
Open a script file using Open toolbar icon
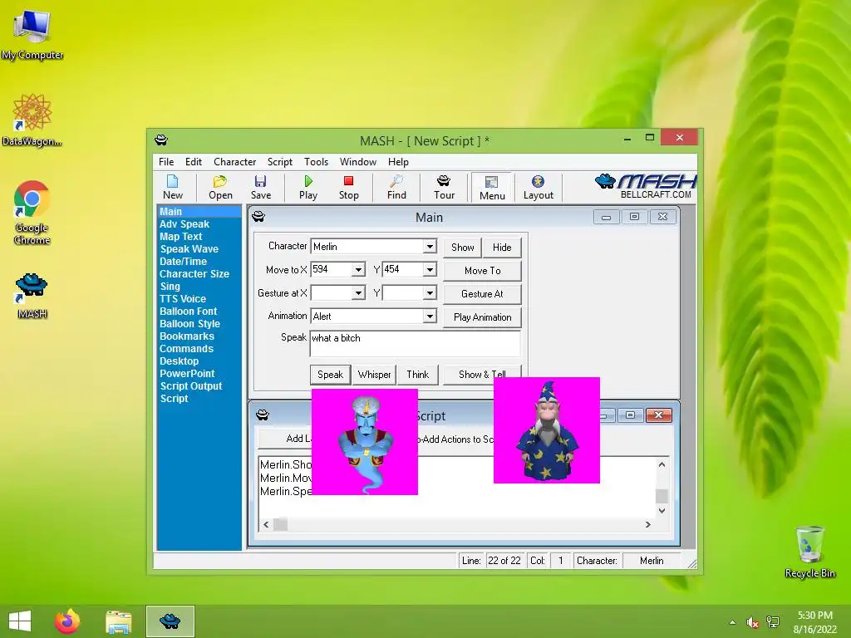(x=220, y=187)
